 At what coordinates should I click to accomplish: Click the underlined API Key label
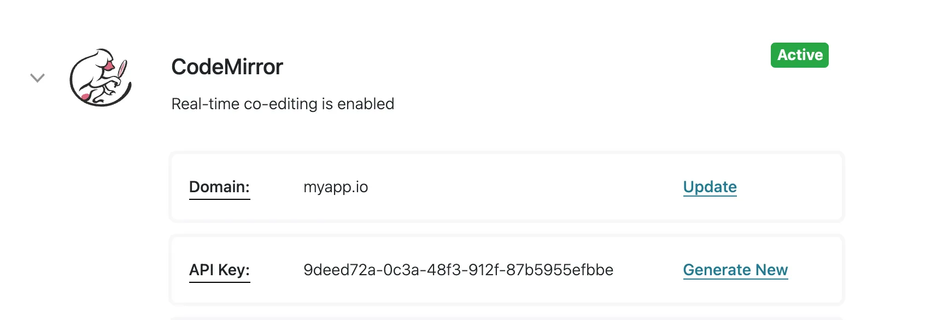pos(219,270)
